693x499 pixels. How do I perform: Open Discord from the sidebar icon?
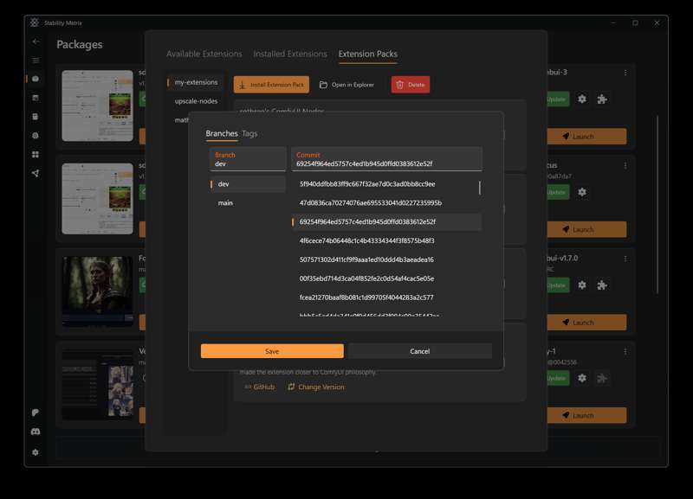36,431
